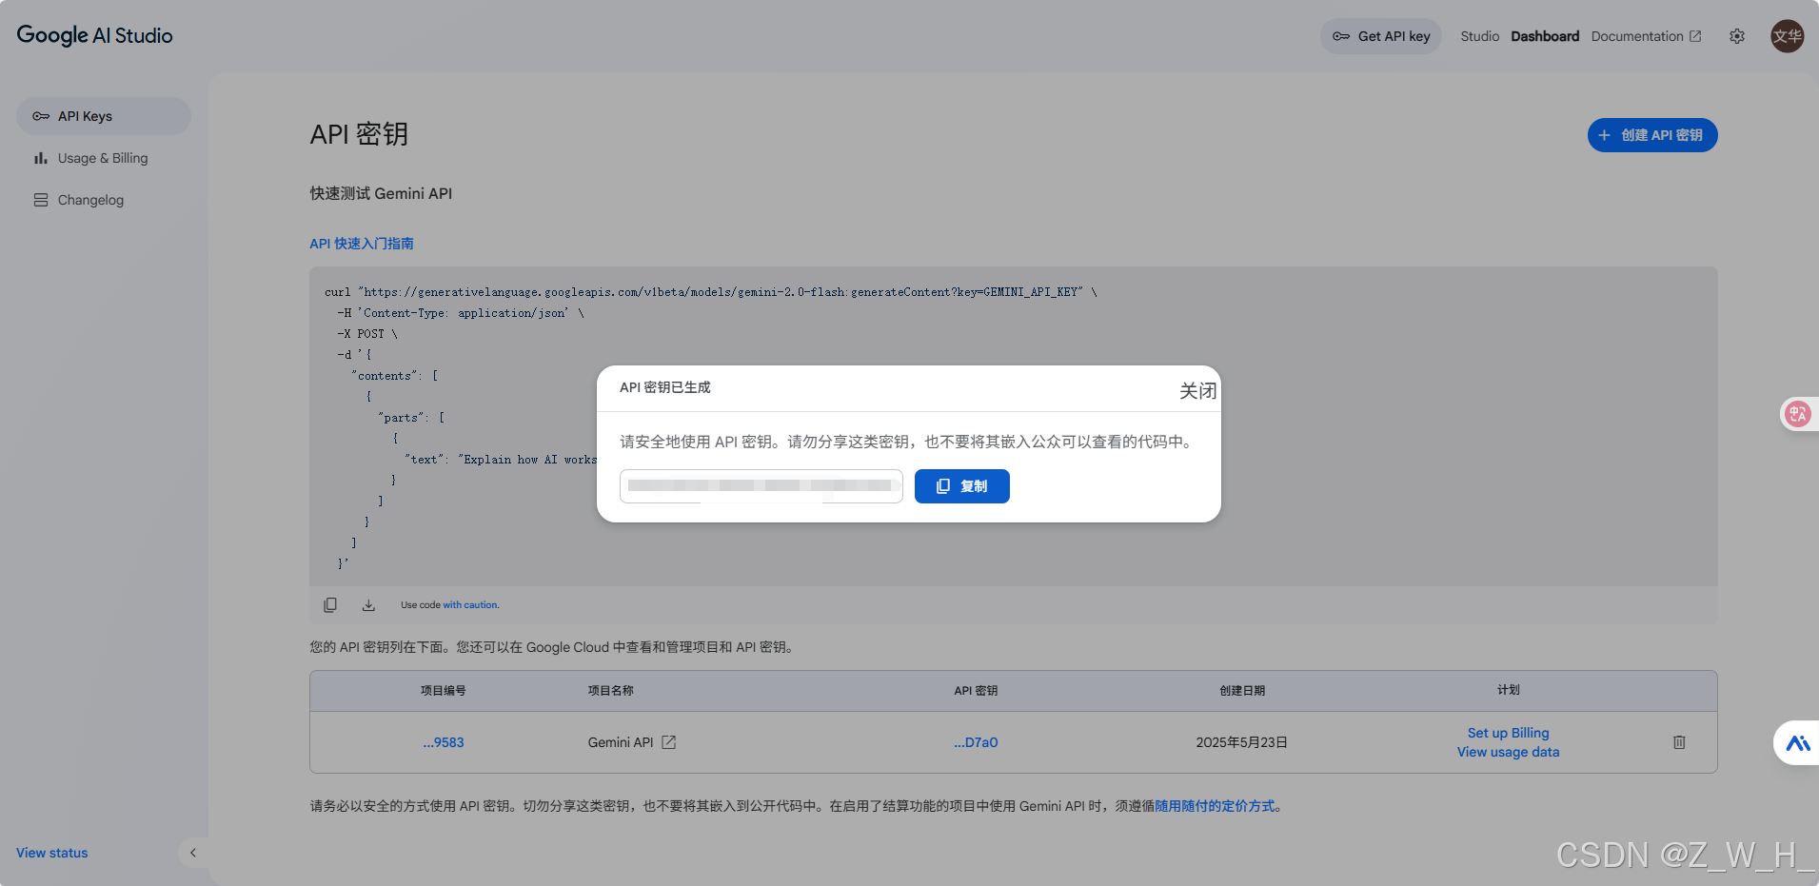
Task: Click the user profile avatar
Action: 1787,36
